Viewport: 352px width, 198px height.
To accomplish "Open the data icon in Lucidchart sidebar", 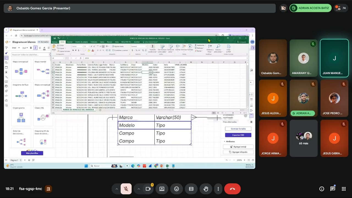I will (6, 86).
